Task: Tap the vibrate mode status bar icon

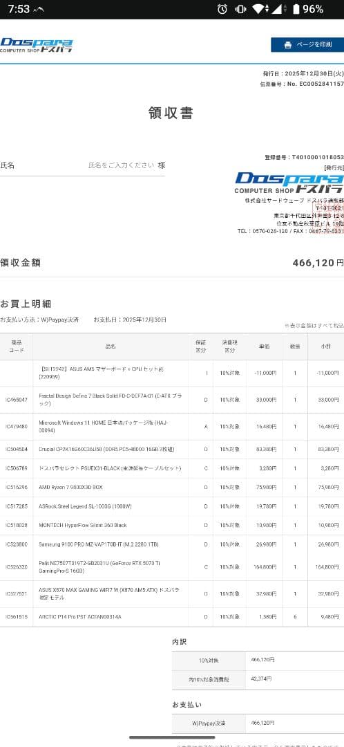Action: click(240, 9)
